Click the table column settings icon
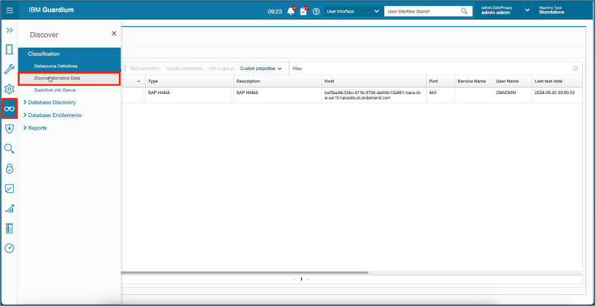This screenshot has width=596, height=306. 575,69
